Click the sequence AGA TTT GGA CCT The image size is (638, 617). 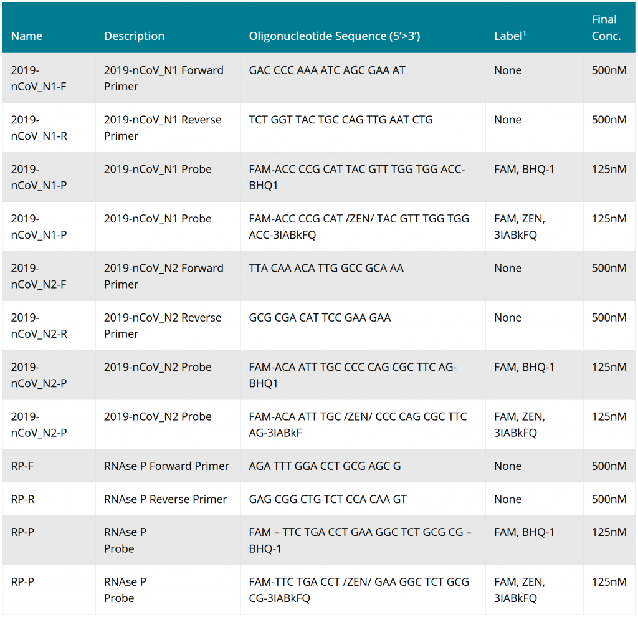click(325, 466)
